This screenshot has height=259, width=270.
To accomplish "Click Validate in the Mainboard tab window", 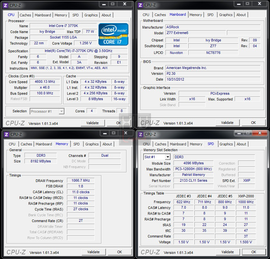I will [x=227, y=123].
